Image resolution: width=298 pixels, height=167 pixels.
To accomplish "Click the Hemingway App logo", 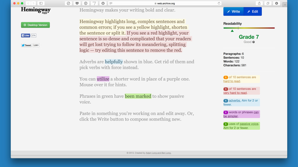I will click(x=36, y=10).
